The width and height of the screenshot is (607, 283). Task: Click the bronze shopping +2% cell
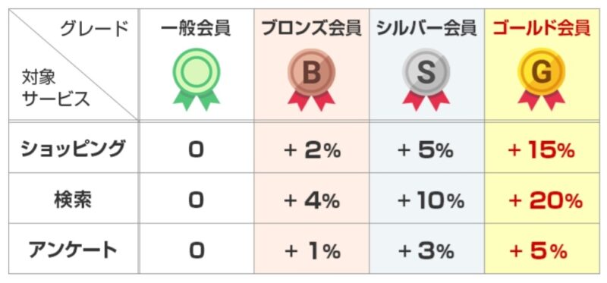[x=312, y=150]
